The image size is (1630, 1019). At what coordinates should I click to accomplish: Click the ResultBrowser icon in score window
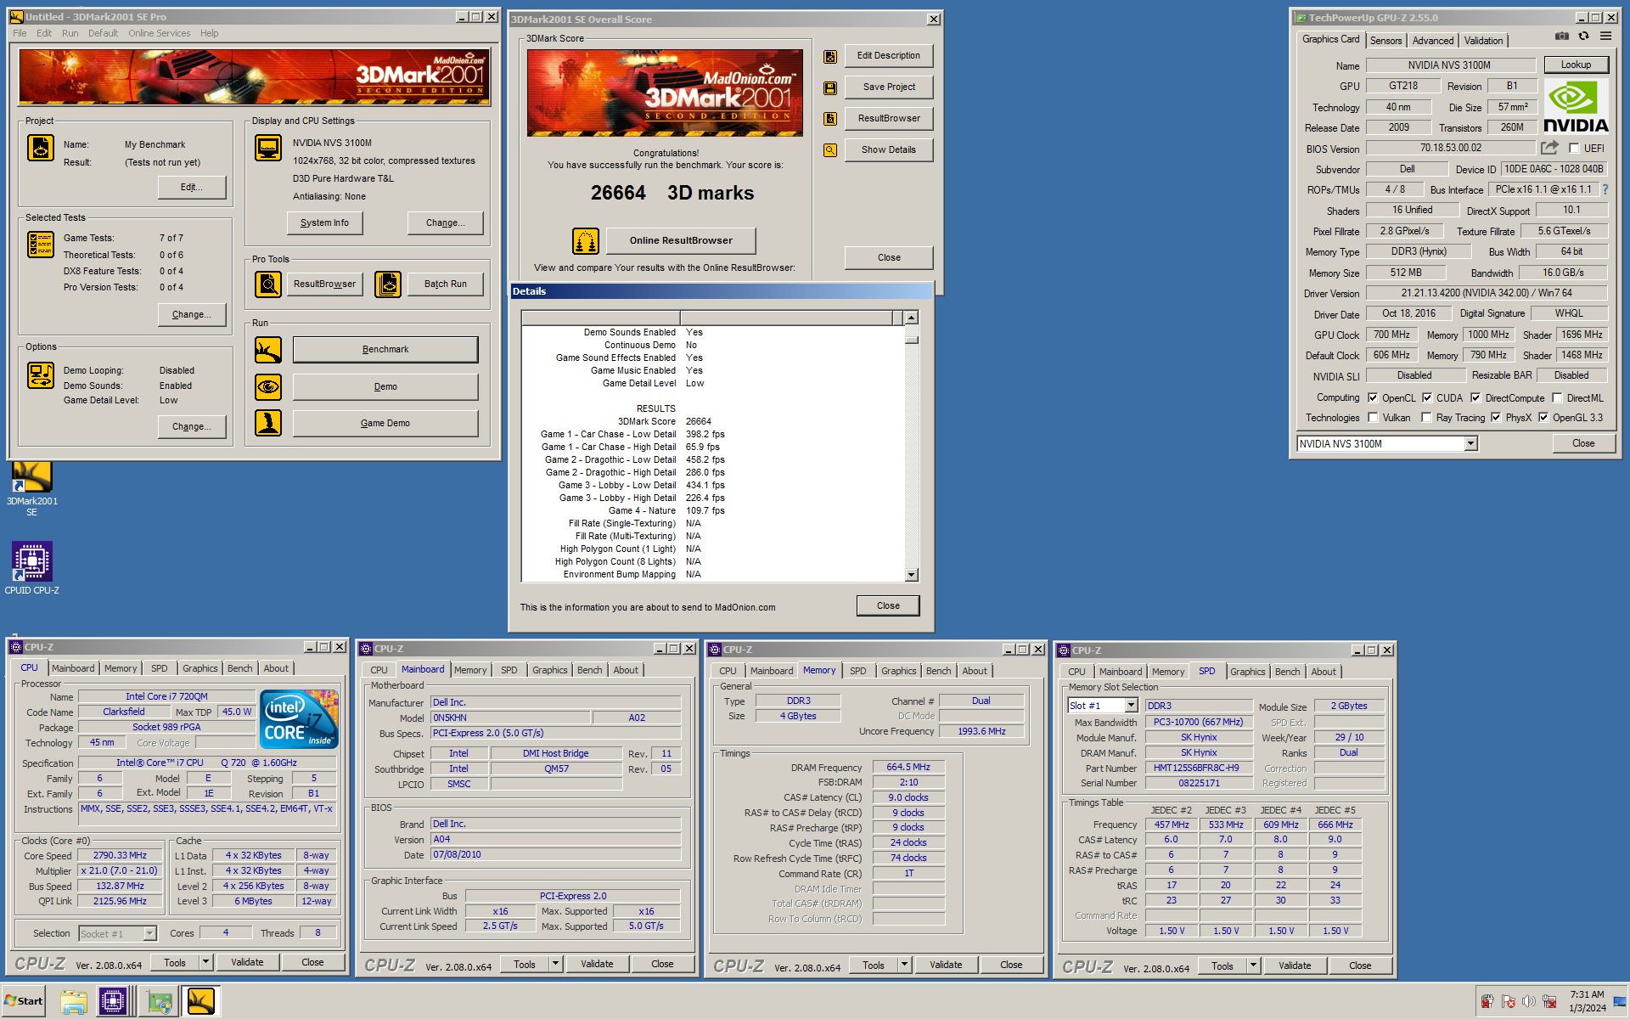pos(830,119)
